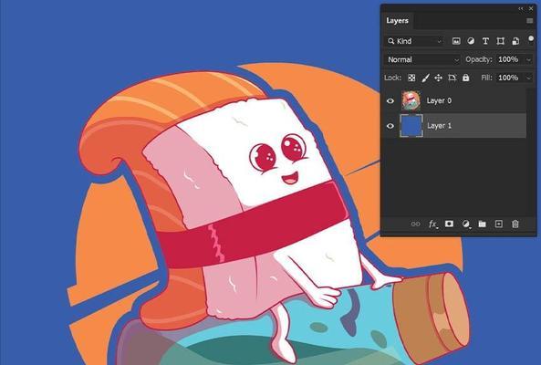Filter layers by smart objects icon
The image size is (541, 365).
[515, 41]
